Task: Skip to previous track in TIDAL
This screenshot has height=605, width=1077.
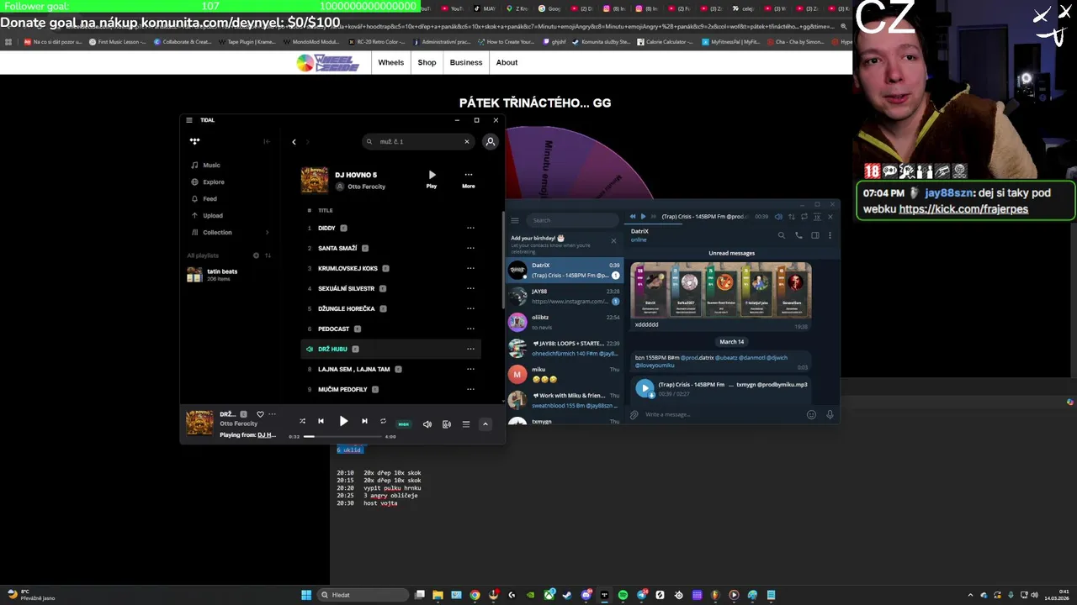Action: tap(321, 421)
